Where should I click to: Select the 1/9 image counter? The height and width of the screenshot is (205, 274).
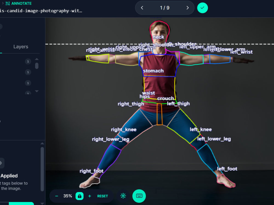click(x=165, y=8)
